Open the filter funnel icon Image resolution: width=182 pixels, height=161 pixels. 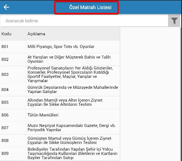pos(174,21)
